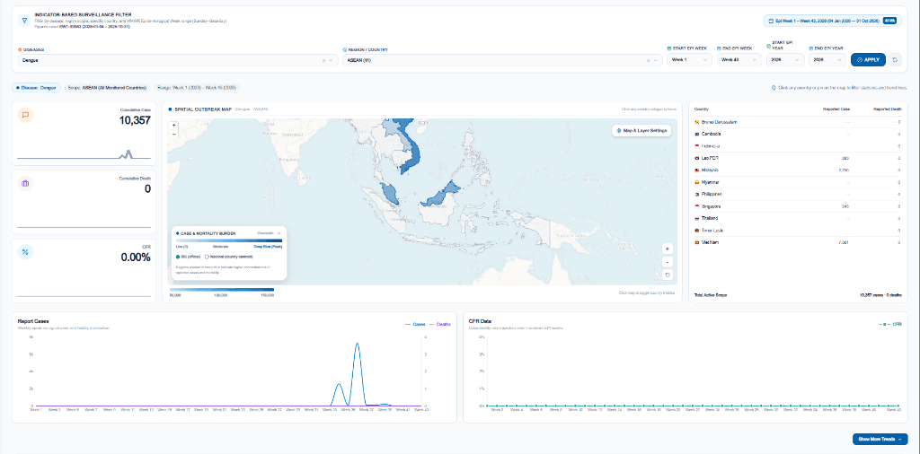The image size is (920, 454).
Task: Select Singapore row in country table
Action: tap(798, 206)
